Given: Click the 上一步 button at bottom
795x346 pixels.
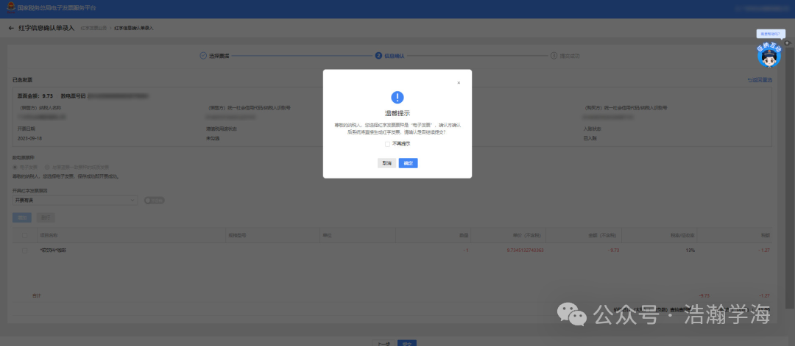Looking at the screenshot, I should click(383, 342).
